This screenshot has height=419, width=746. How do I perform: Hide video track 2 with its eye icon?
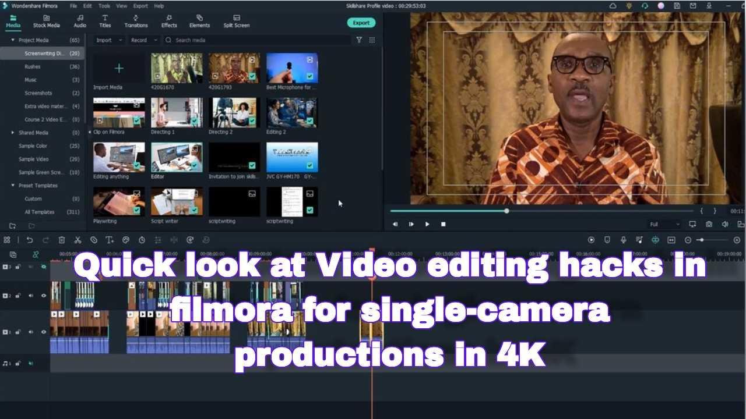coord(43,296)
